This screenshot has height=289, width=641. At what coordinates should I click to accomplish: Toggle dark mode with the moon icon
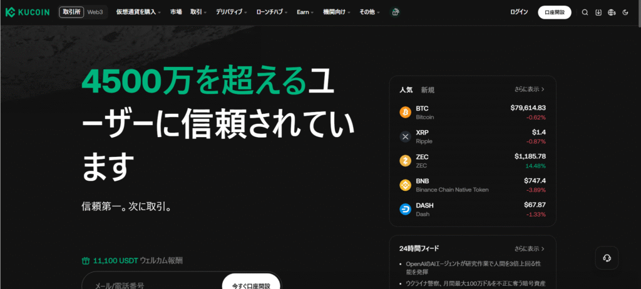[x=625, y=13]
